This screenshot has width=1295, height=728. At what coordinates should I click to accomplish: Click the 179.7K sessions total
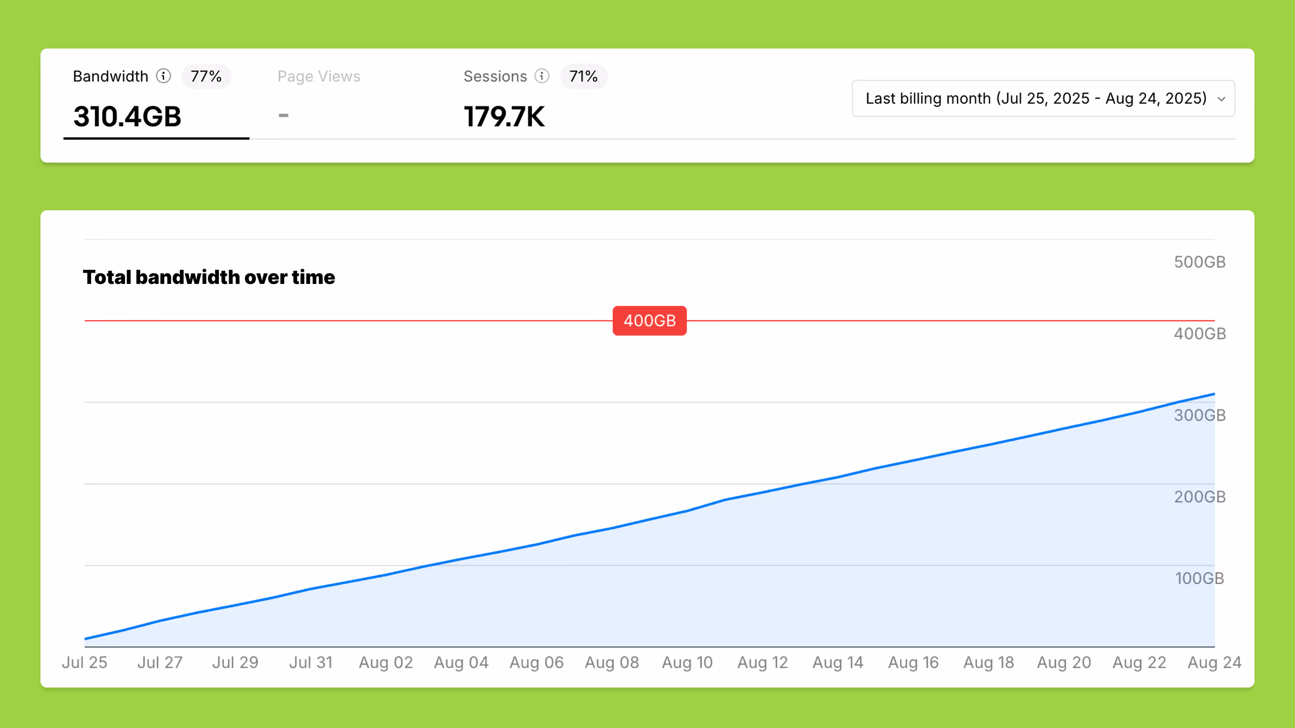pos(504,116)
